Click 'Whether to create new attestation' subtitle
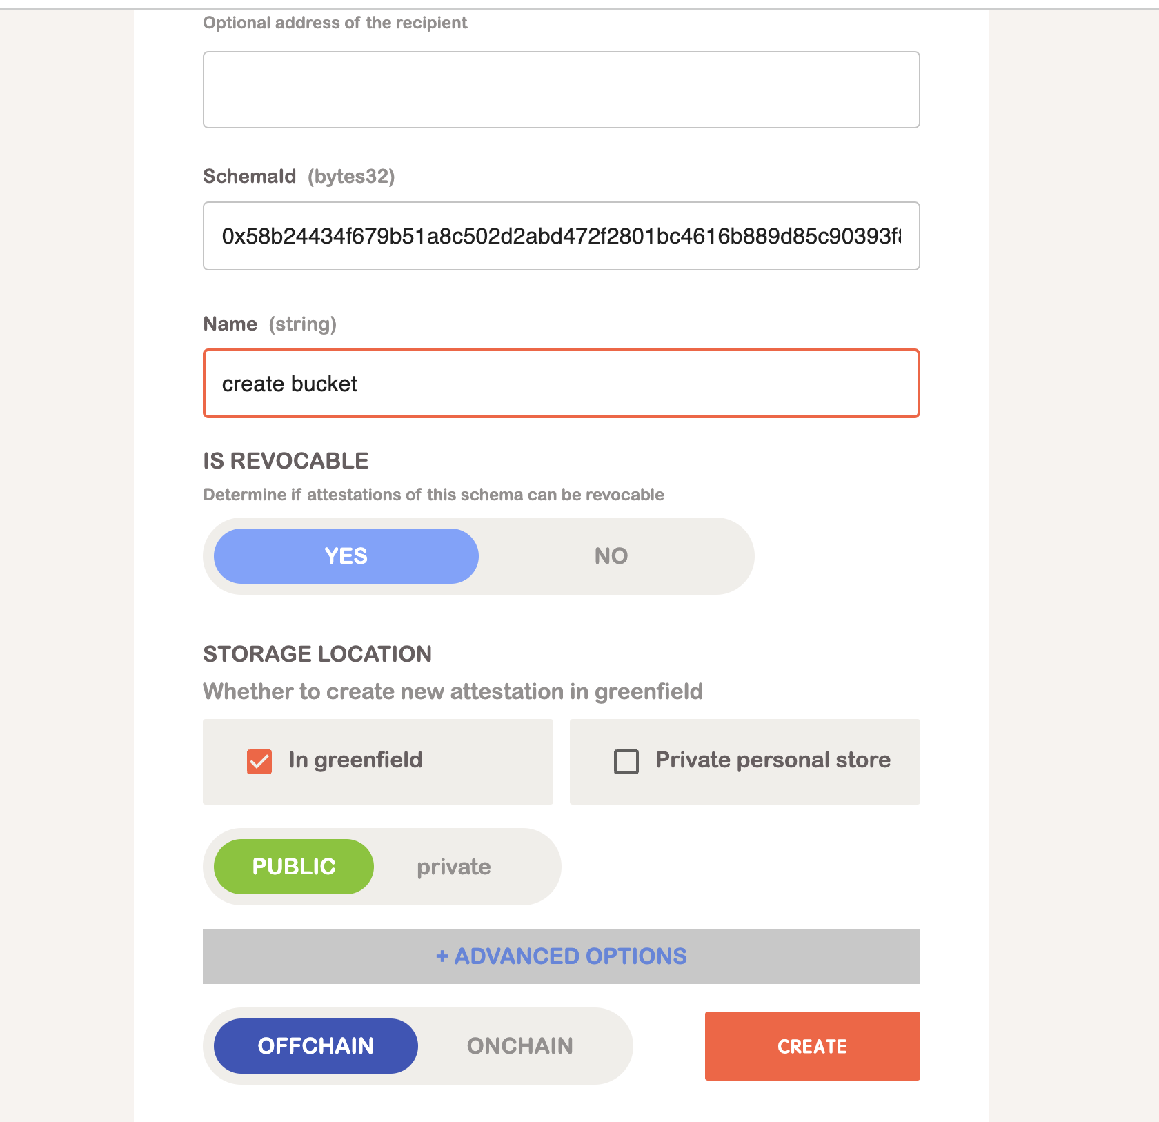Screen dimensions: 1159x1122 (x=453, y=691)
